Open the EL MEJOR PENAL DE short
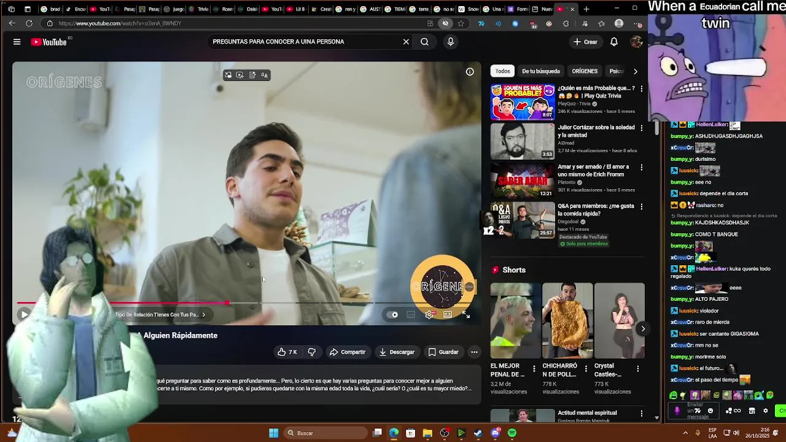The image size is (786, 442). [x=516, y=320]
